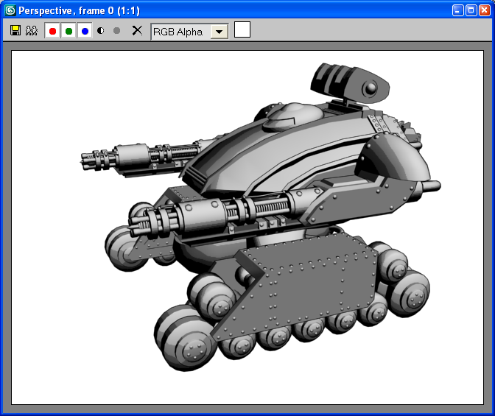Toggle the blue channel display
Image resolution: width=495 pixels, height=416 pixels.
[x=85, y=31]
